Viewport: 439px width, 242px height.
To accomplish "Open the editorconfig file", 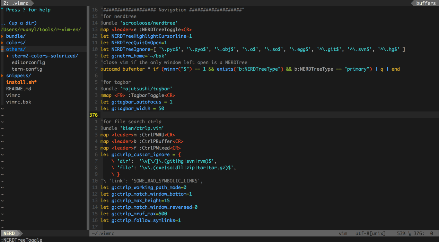I will [x=28, y=62].
